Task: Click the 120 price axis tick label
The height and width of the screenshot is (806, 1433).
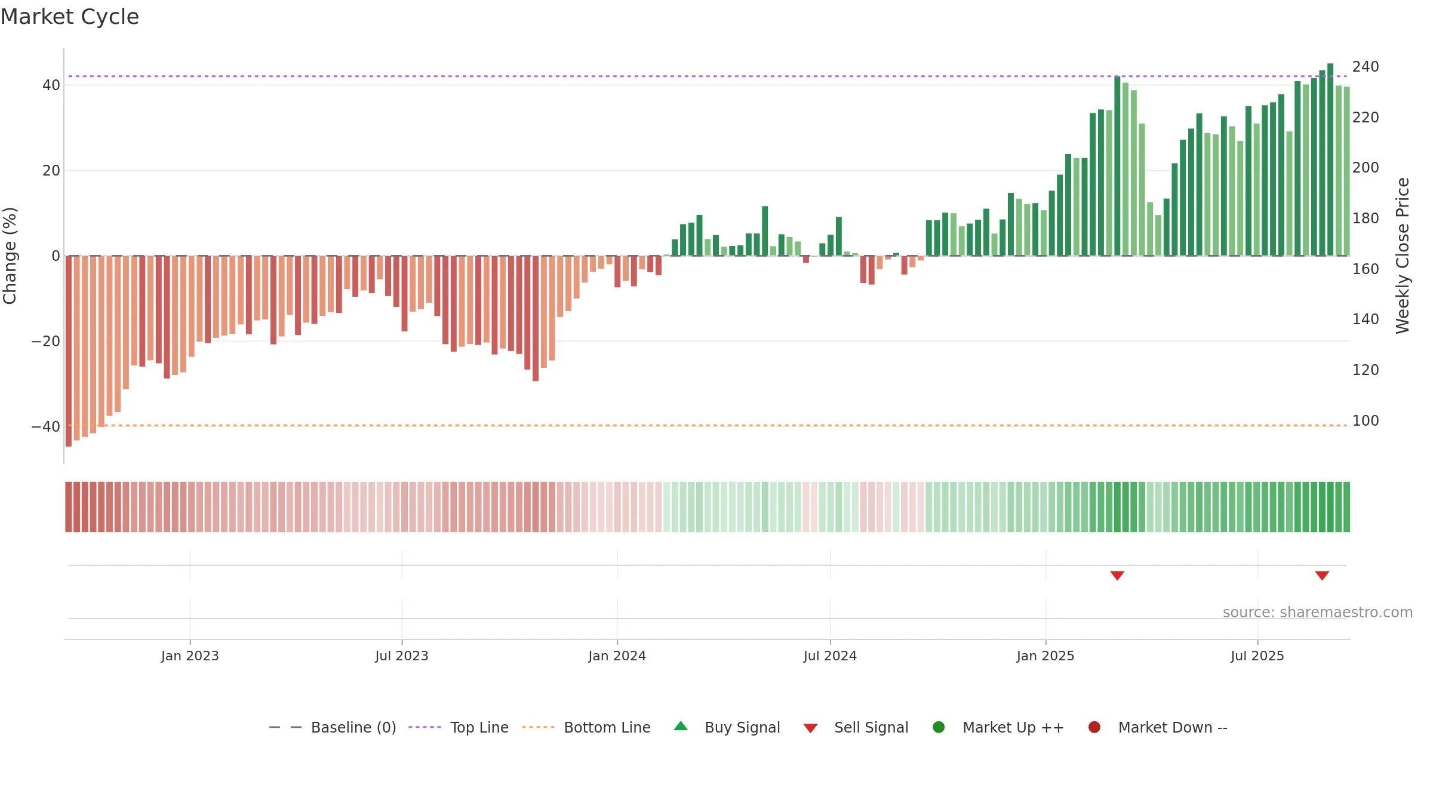Action: tap(1366, 370)
